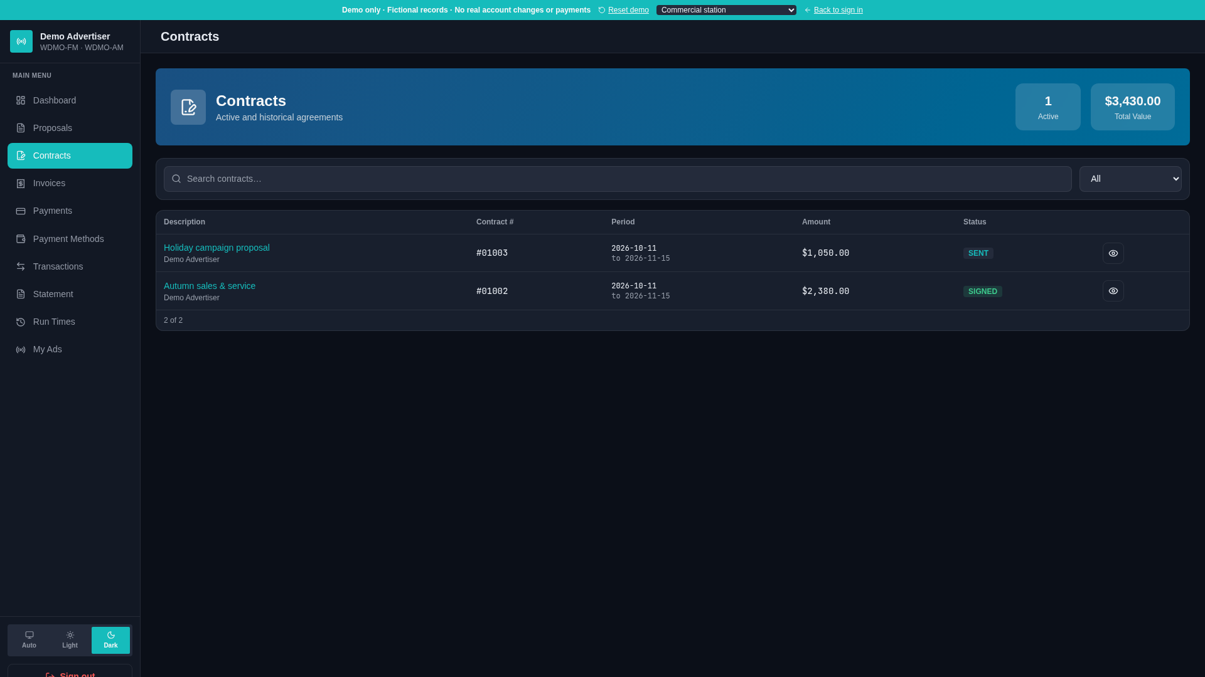The height and width of the screenshot is (677, 1205).
Task: Switch theme to Light mode
Action: click(70, 640)
